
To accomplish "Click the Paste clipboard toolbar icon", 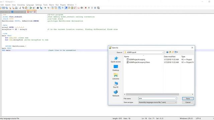I will point(26,8).
